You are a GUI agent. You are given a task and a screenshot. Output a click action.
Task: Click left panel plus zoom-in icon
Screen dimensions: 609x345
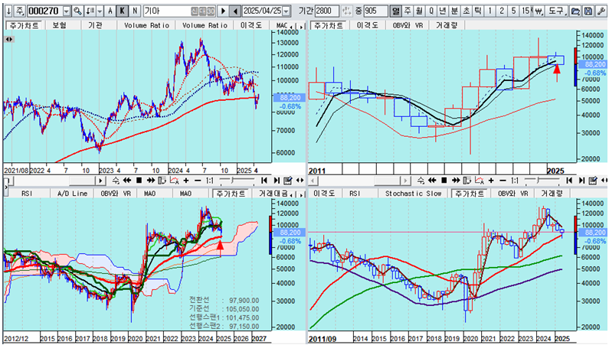[186, 181]
